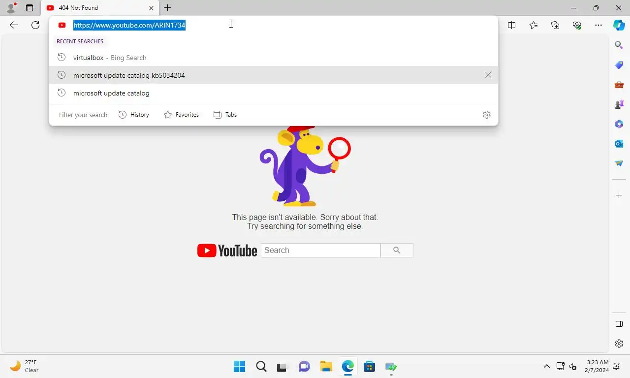This screenshot has height=378, width=630.
Task: Select the microsoft update catalog suggestion
Action: click(x=274, y=93)
